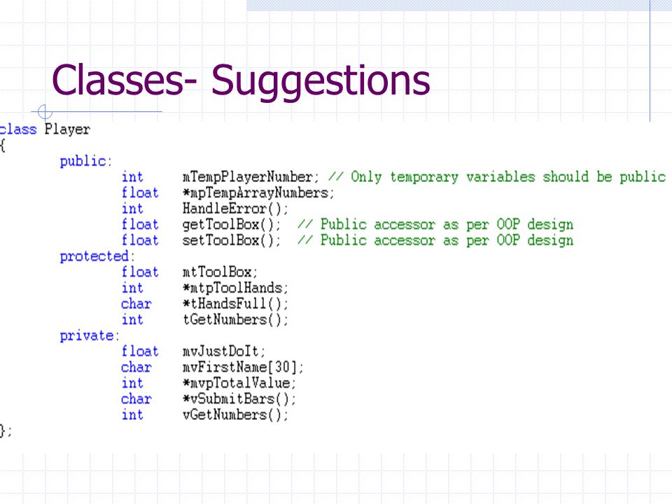
Task: Click the "protected:" access specifier
Action: point(97,256)
